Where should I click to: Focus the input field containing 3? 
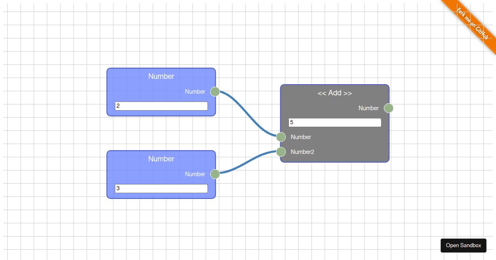point(161,189)
